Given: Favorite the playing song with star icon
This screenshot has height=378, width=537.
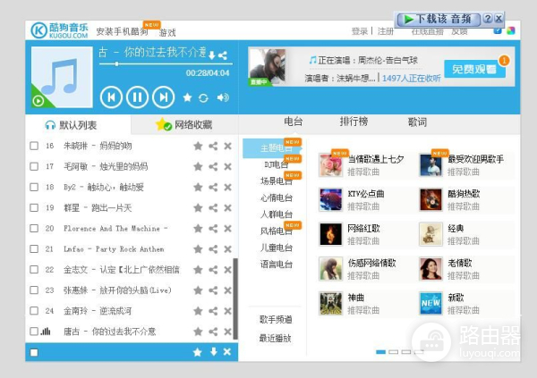Looking at the screenshot, I should coord(187,97).
